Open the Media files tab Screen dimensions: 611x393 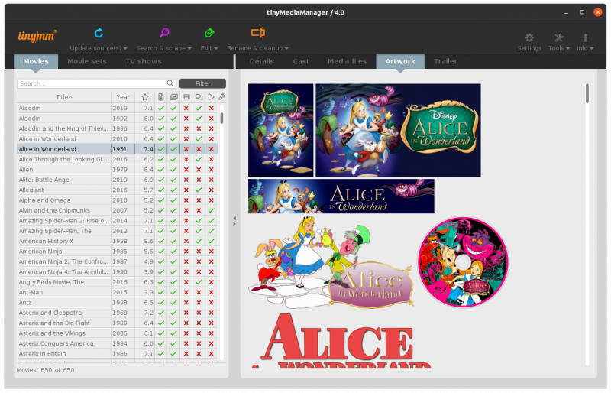348,61
